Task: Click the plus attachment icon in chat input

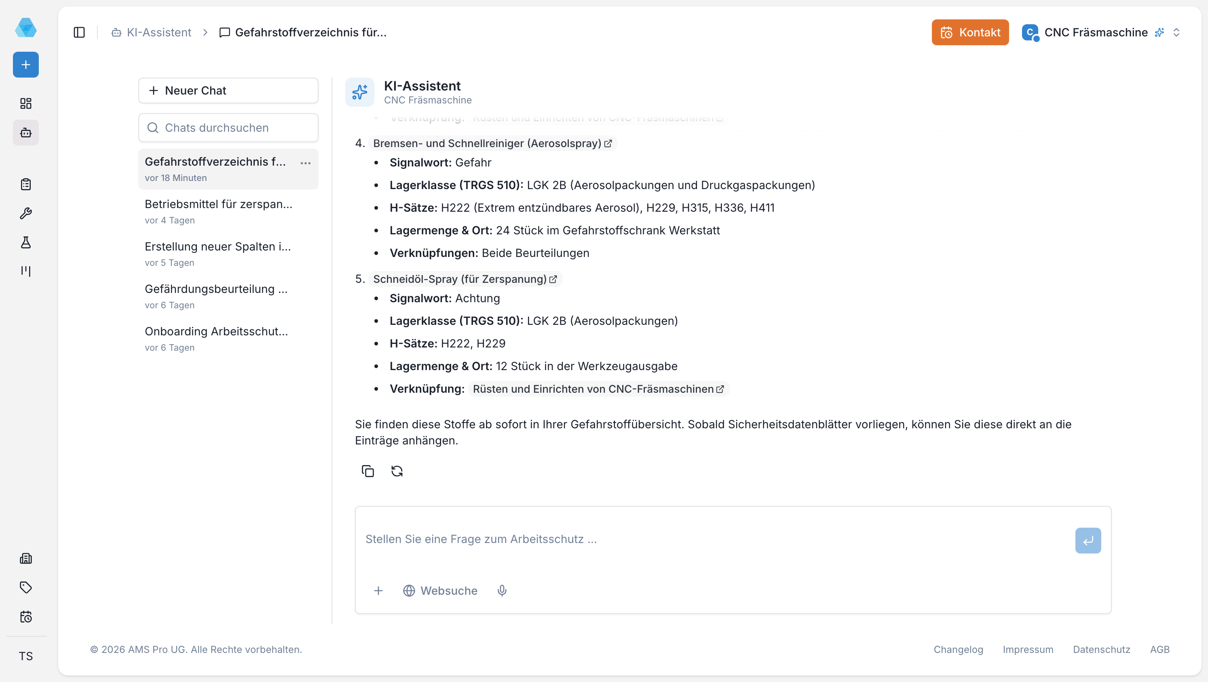Action: tap(378, 591)
